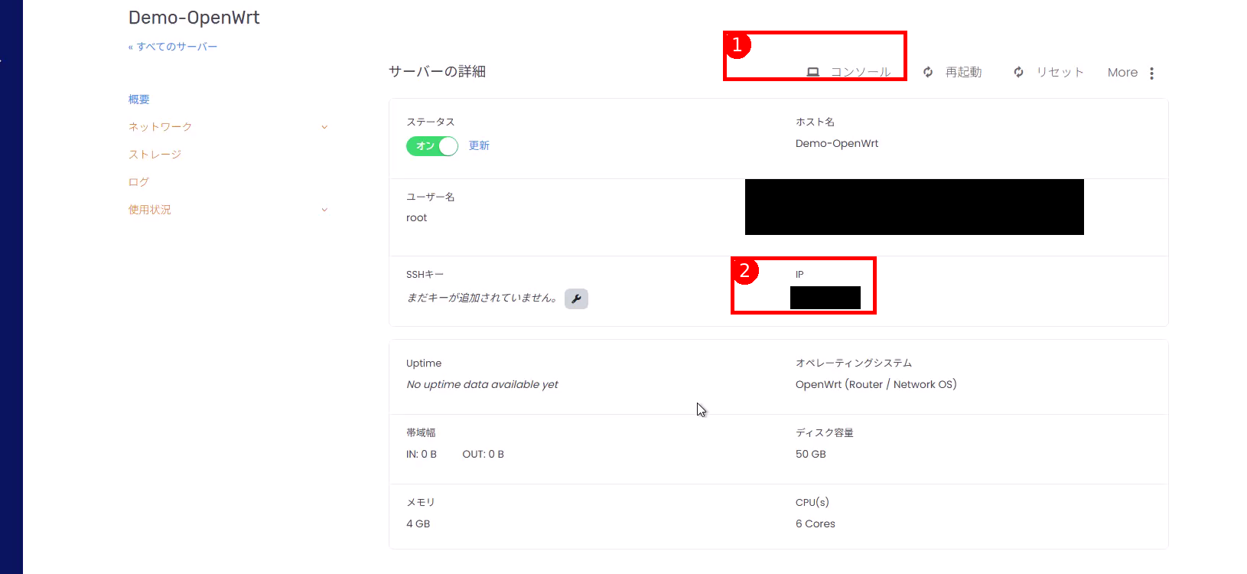Click the circular arrow icon beside リセット
1247x574 pixels.
tap(1018, 72)
